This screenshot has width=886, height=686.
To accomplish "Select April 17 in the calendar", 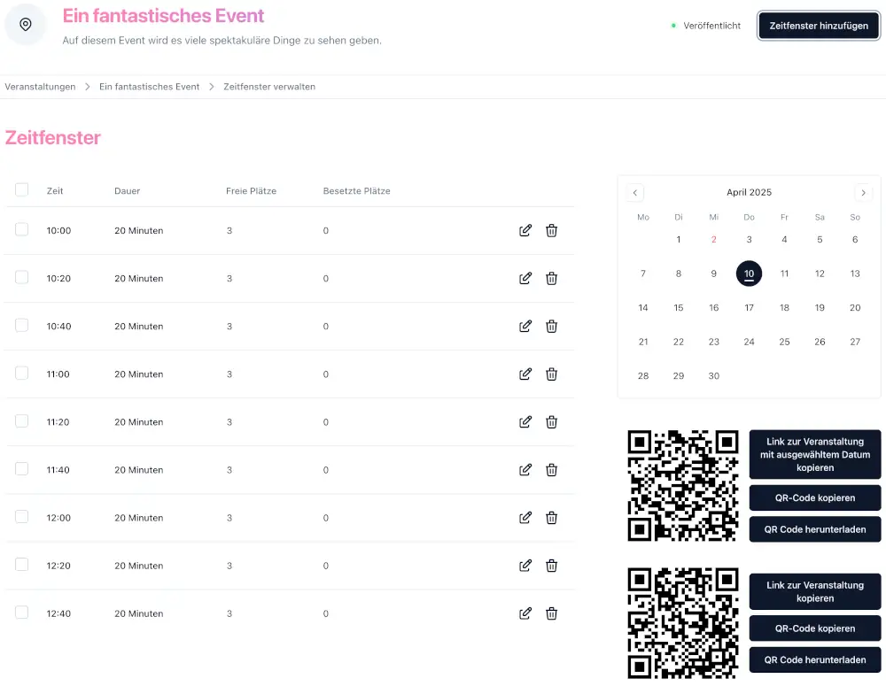I will click(749, 308).
